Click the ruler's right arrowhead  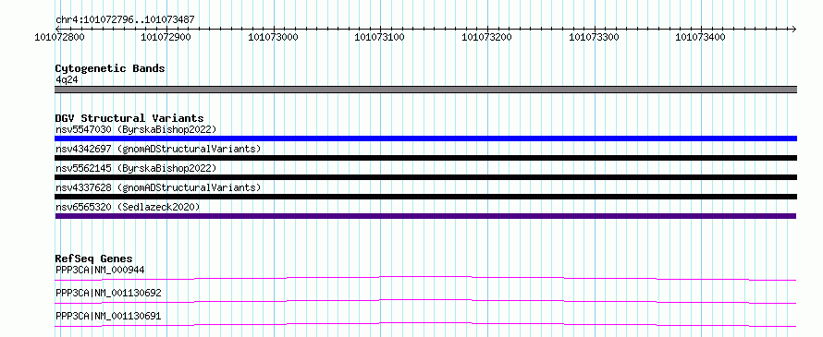(x=793, y=29)
